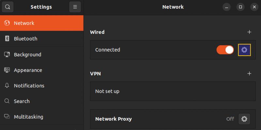Open the Search settings panel
This screenshot has height=130, width=261.
pos(22,101)
